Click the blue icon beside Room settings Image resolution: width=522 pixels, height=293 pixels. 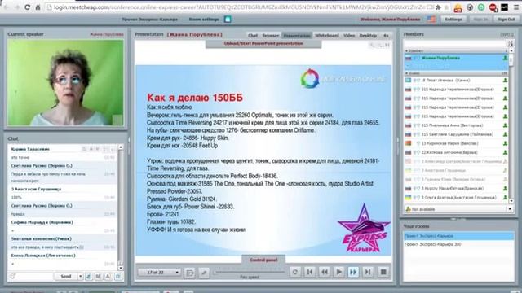coord(228,20)
